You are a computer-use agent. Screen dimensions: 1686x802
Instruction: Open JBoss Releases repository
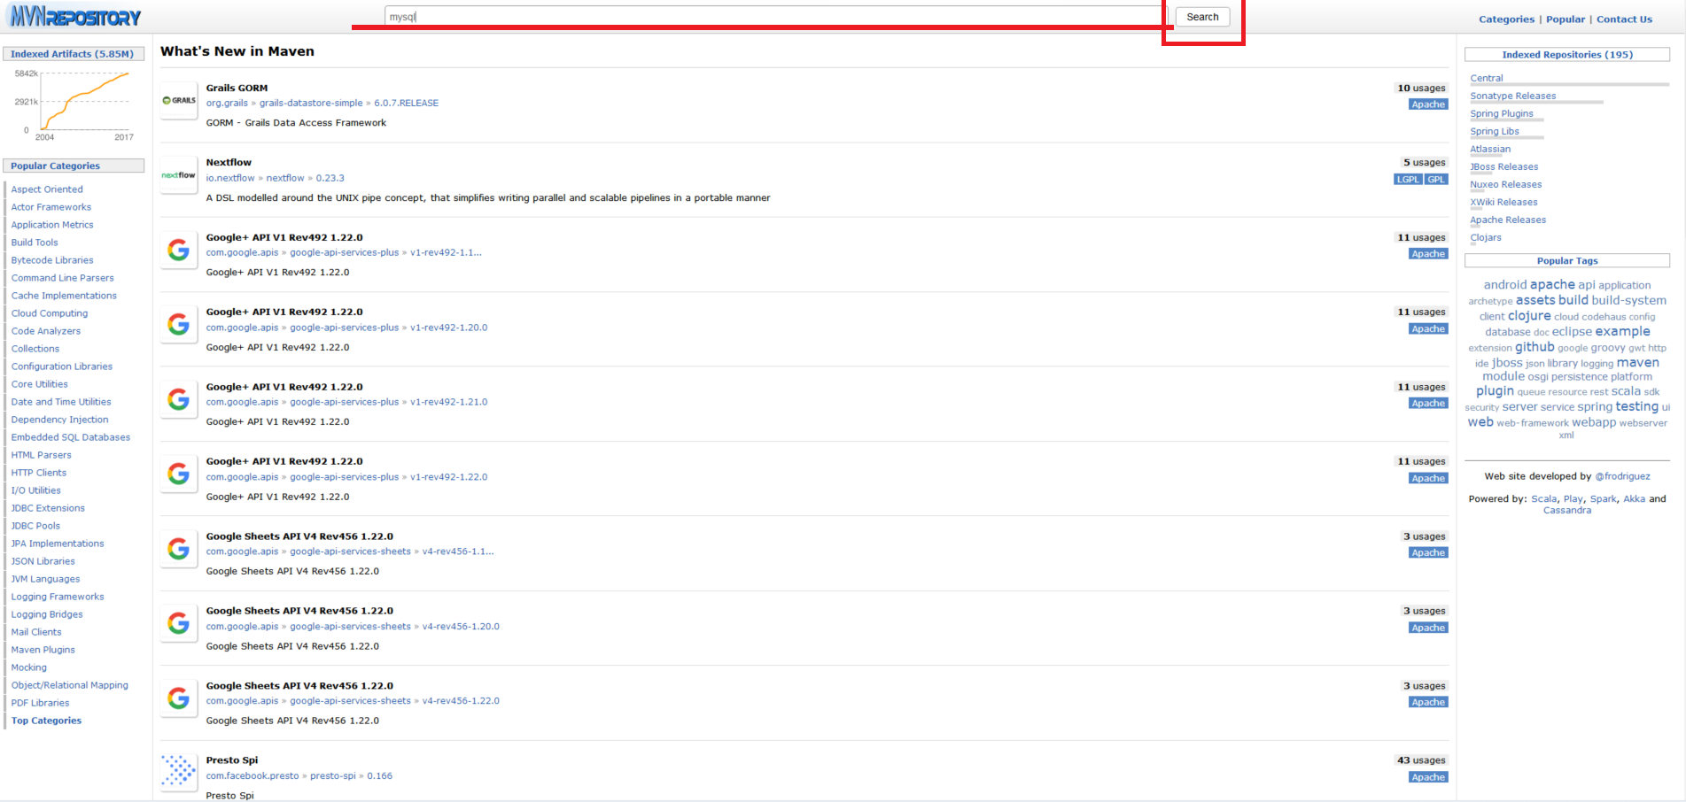click(x=1504, y=167)
